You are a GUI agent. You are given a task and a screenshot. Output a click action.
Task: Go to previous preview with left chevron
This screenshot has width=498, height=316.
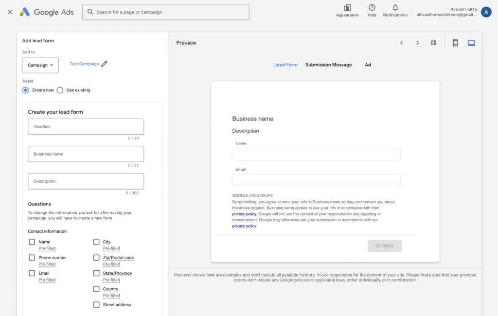[x=402, y=43]
